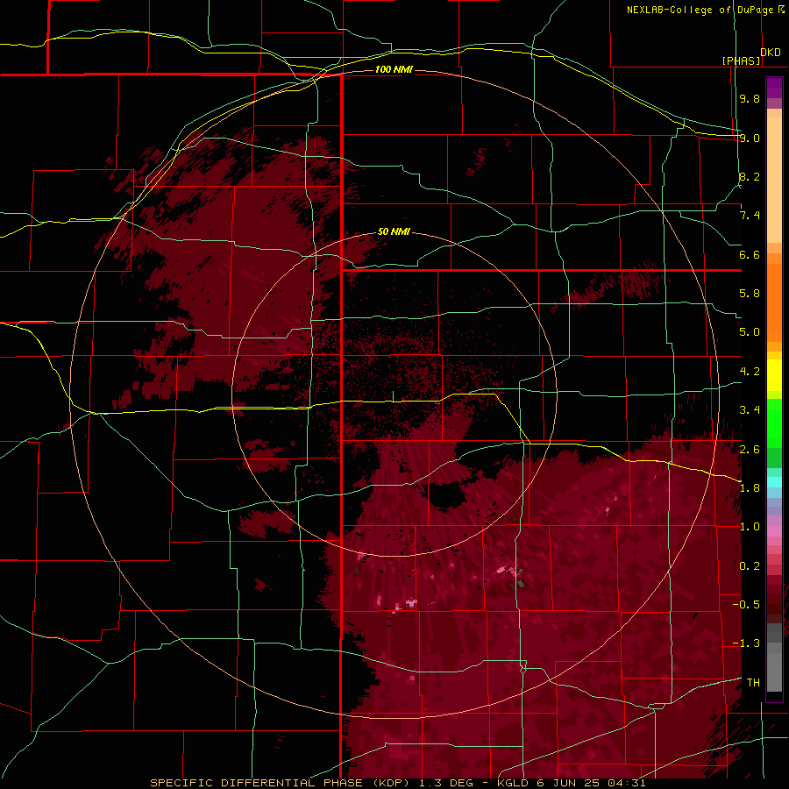Click the 100 NMI range ring label
Viewport: 789px width, 789px height.
[394, 69]
